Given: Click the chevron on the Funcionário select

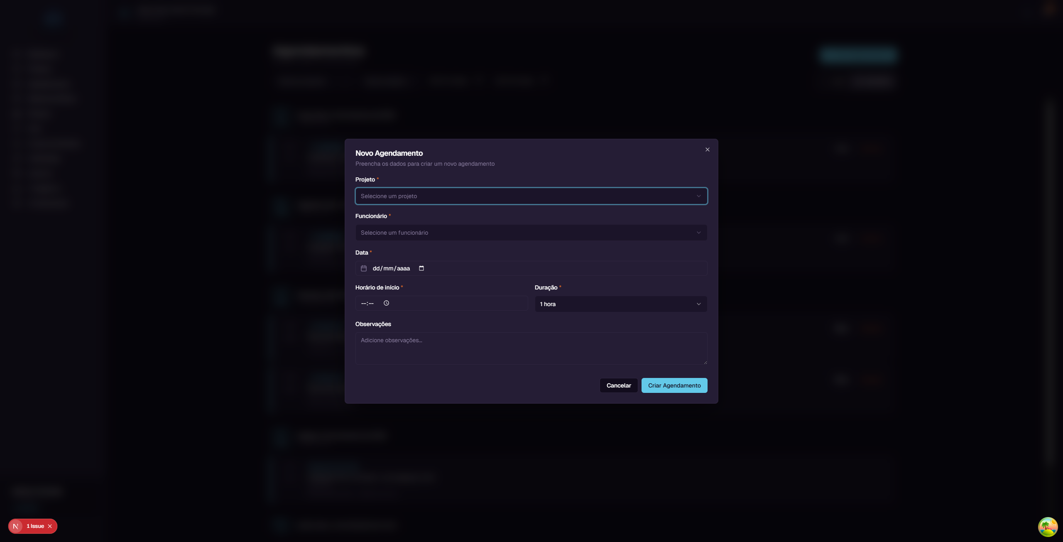Looking at the screenshot, I should 699,233.
